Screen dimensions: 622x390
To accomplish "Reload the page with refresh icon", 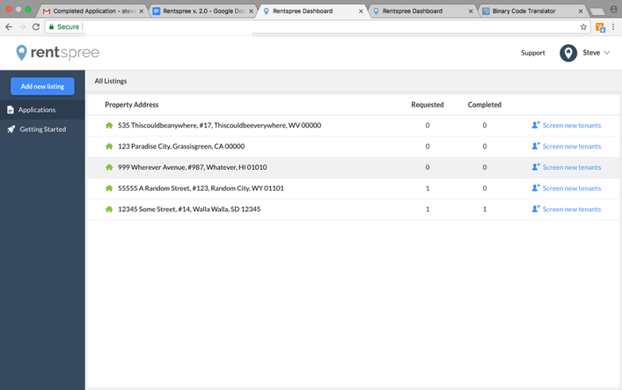I will tap(36, 27).
